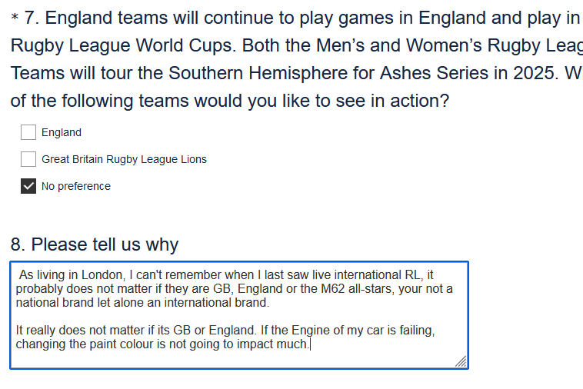
Task: Click "Rugby League World Cups" in question 7
Action: click(123, 45)
